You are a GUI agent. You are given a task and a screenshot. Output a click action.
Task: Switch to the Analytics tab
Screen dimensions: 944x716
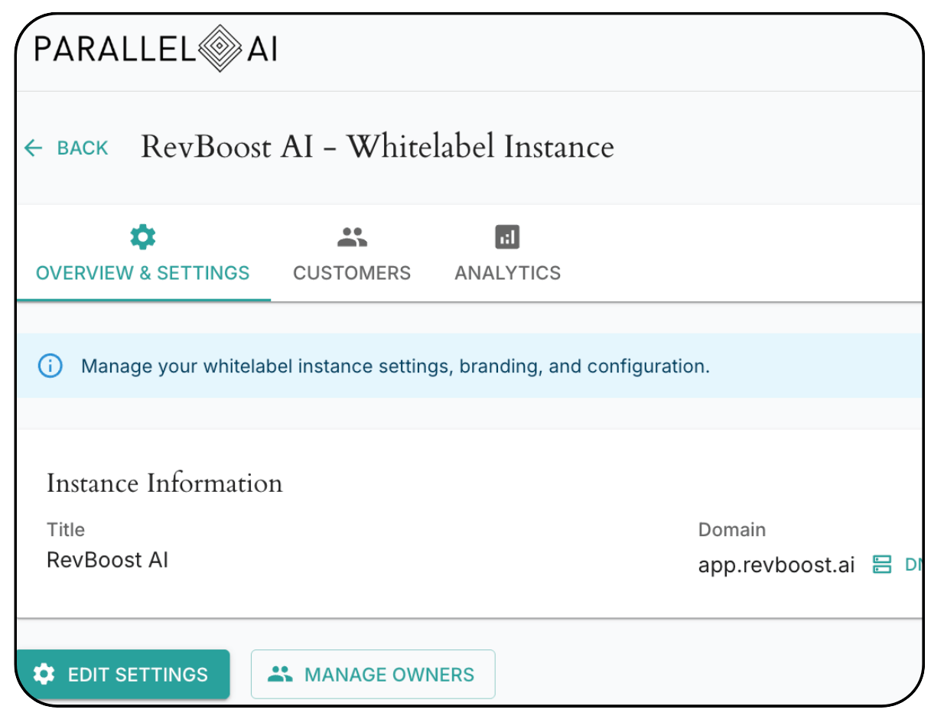point(507,253)
